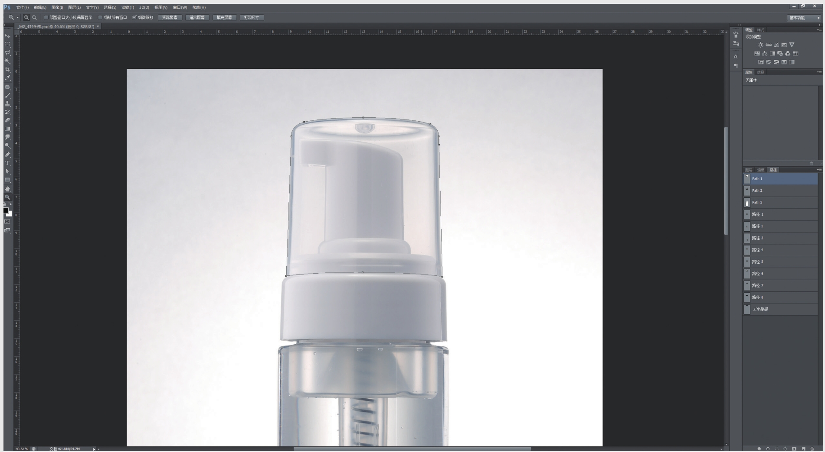Click the 适合屏幕 button
825x452 pixels.
coord(197,18)
